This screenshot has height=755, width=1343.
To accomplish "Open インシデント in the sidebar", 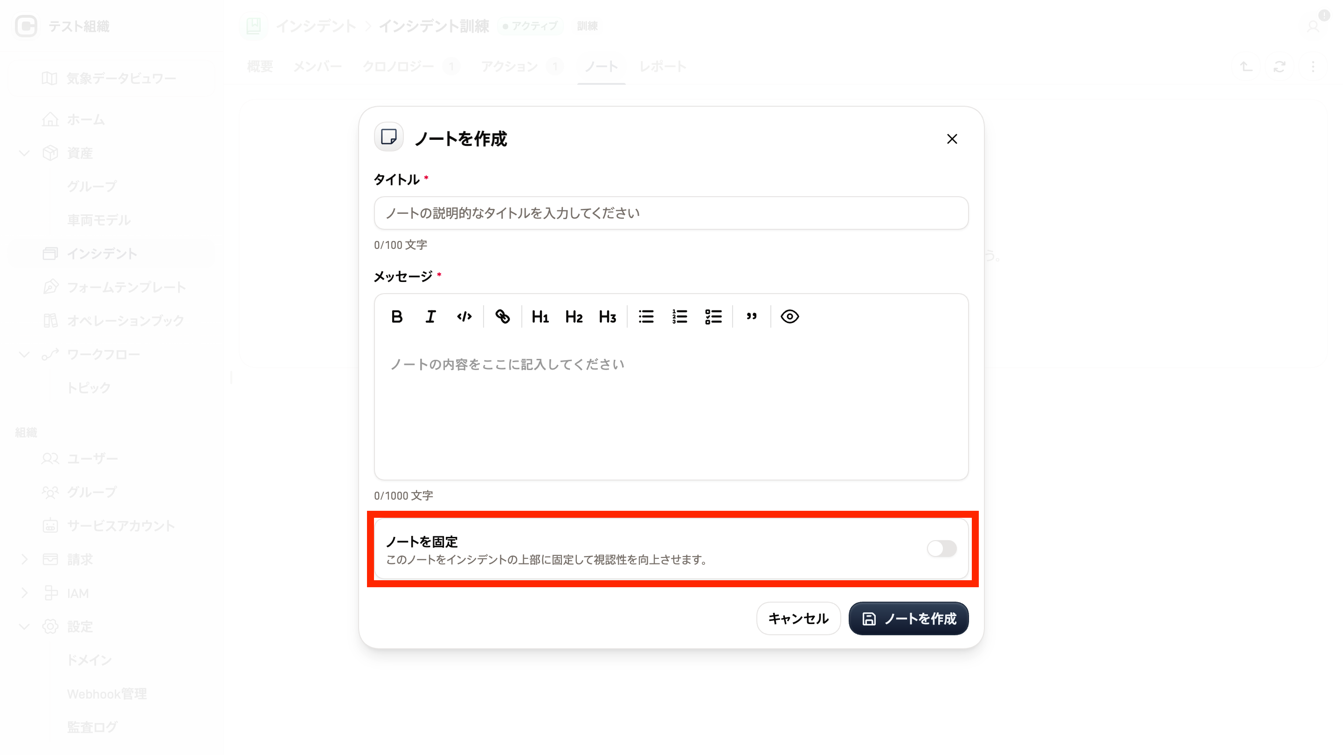I will (111, 254).
